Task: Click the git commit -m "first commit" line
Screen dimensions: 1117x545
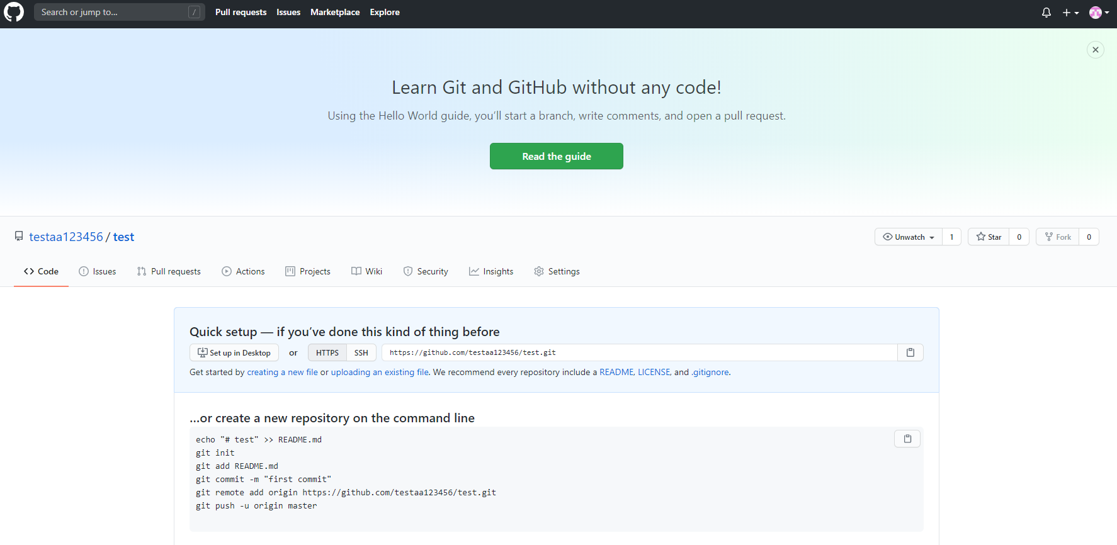Action: 263,479
